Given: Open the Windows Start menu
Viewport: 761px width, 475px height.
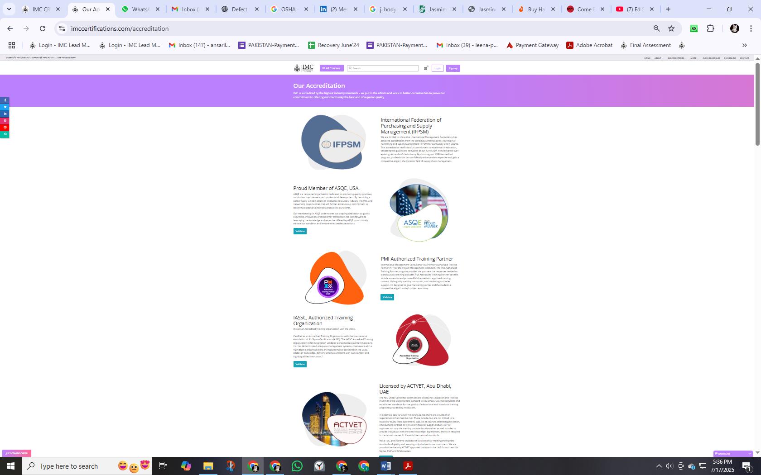Looking at the screenshot, I should pos(11,466).
